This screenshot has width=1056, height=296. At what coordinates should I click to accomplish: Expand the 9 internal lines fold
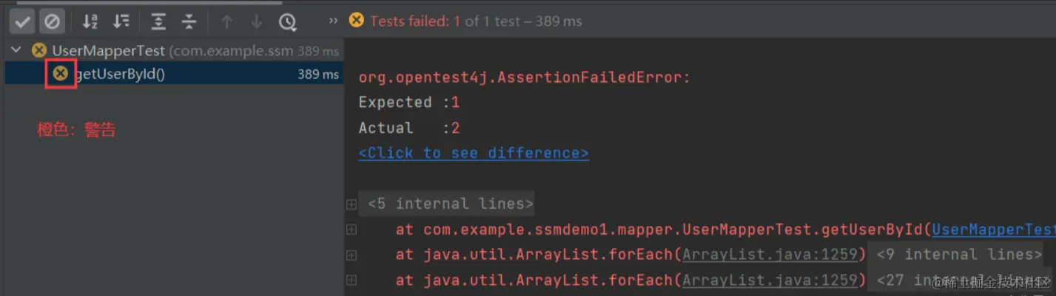(960, 255)
